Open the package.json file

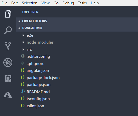38,85
